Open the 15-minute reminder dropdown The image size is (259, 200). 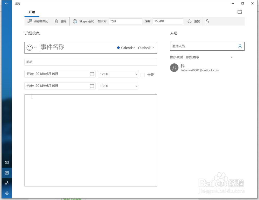pos(168,21)
